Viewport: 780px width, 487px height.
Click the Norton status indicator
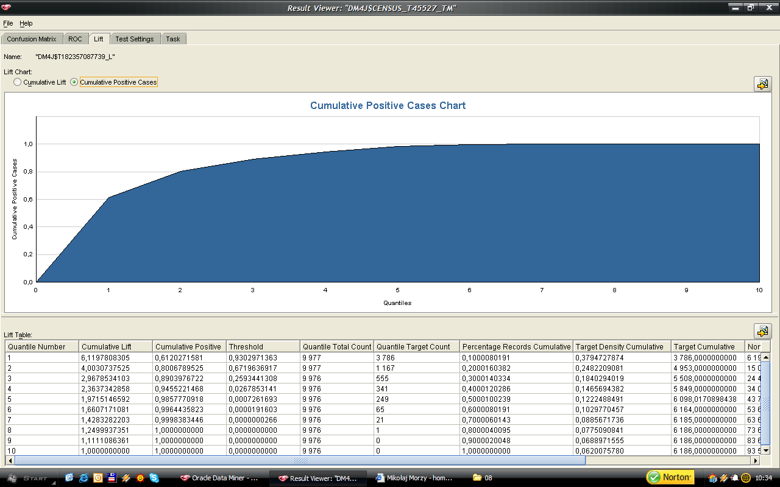pyautogui.click(x=670, y=477)
